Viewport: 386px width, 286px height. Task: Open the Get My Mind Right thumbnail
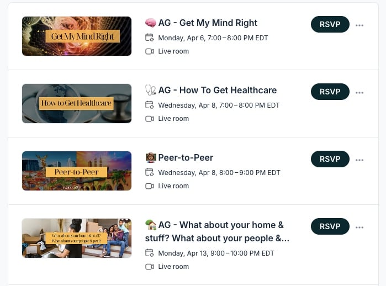pyautogui.click(x=77, y=36)
